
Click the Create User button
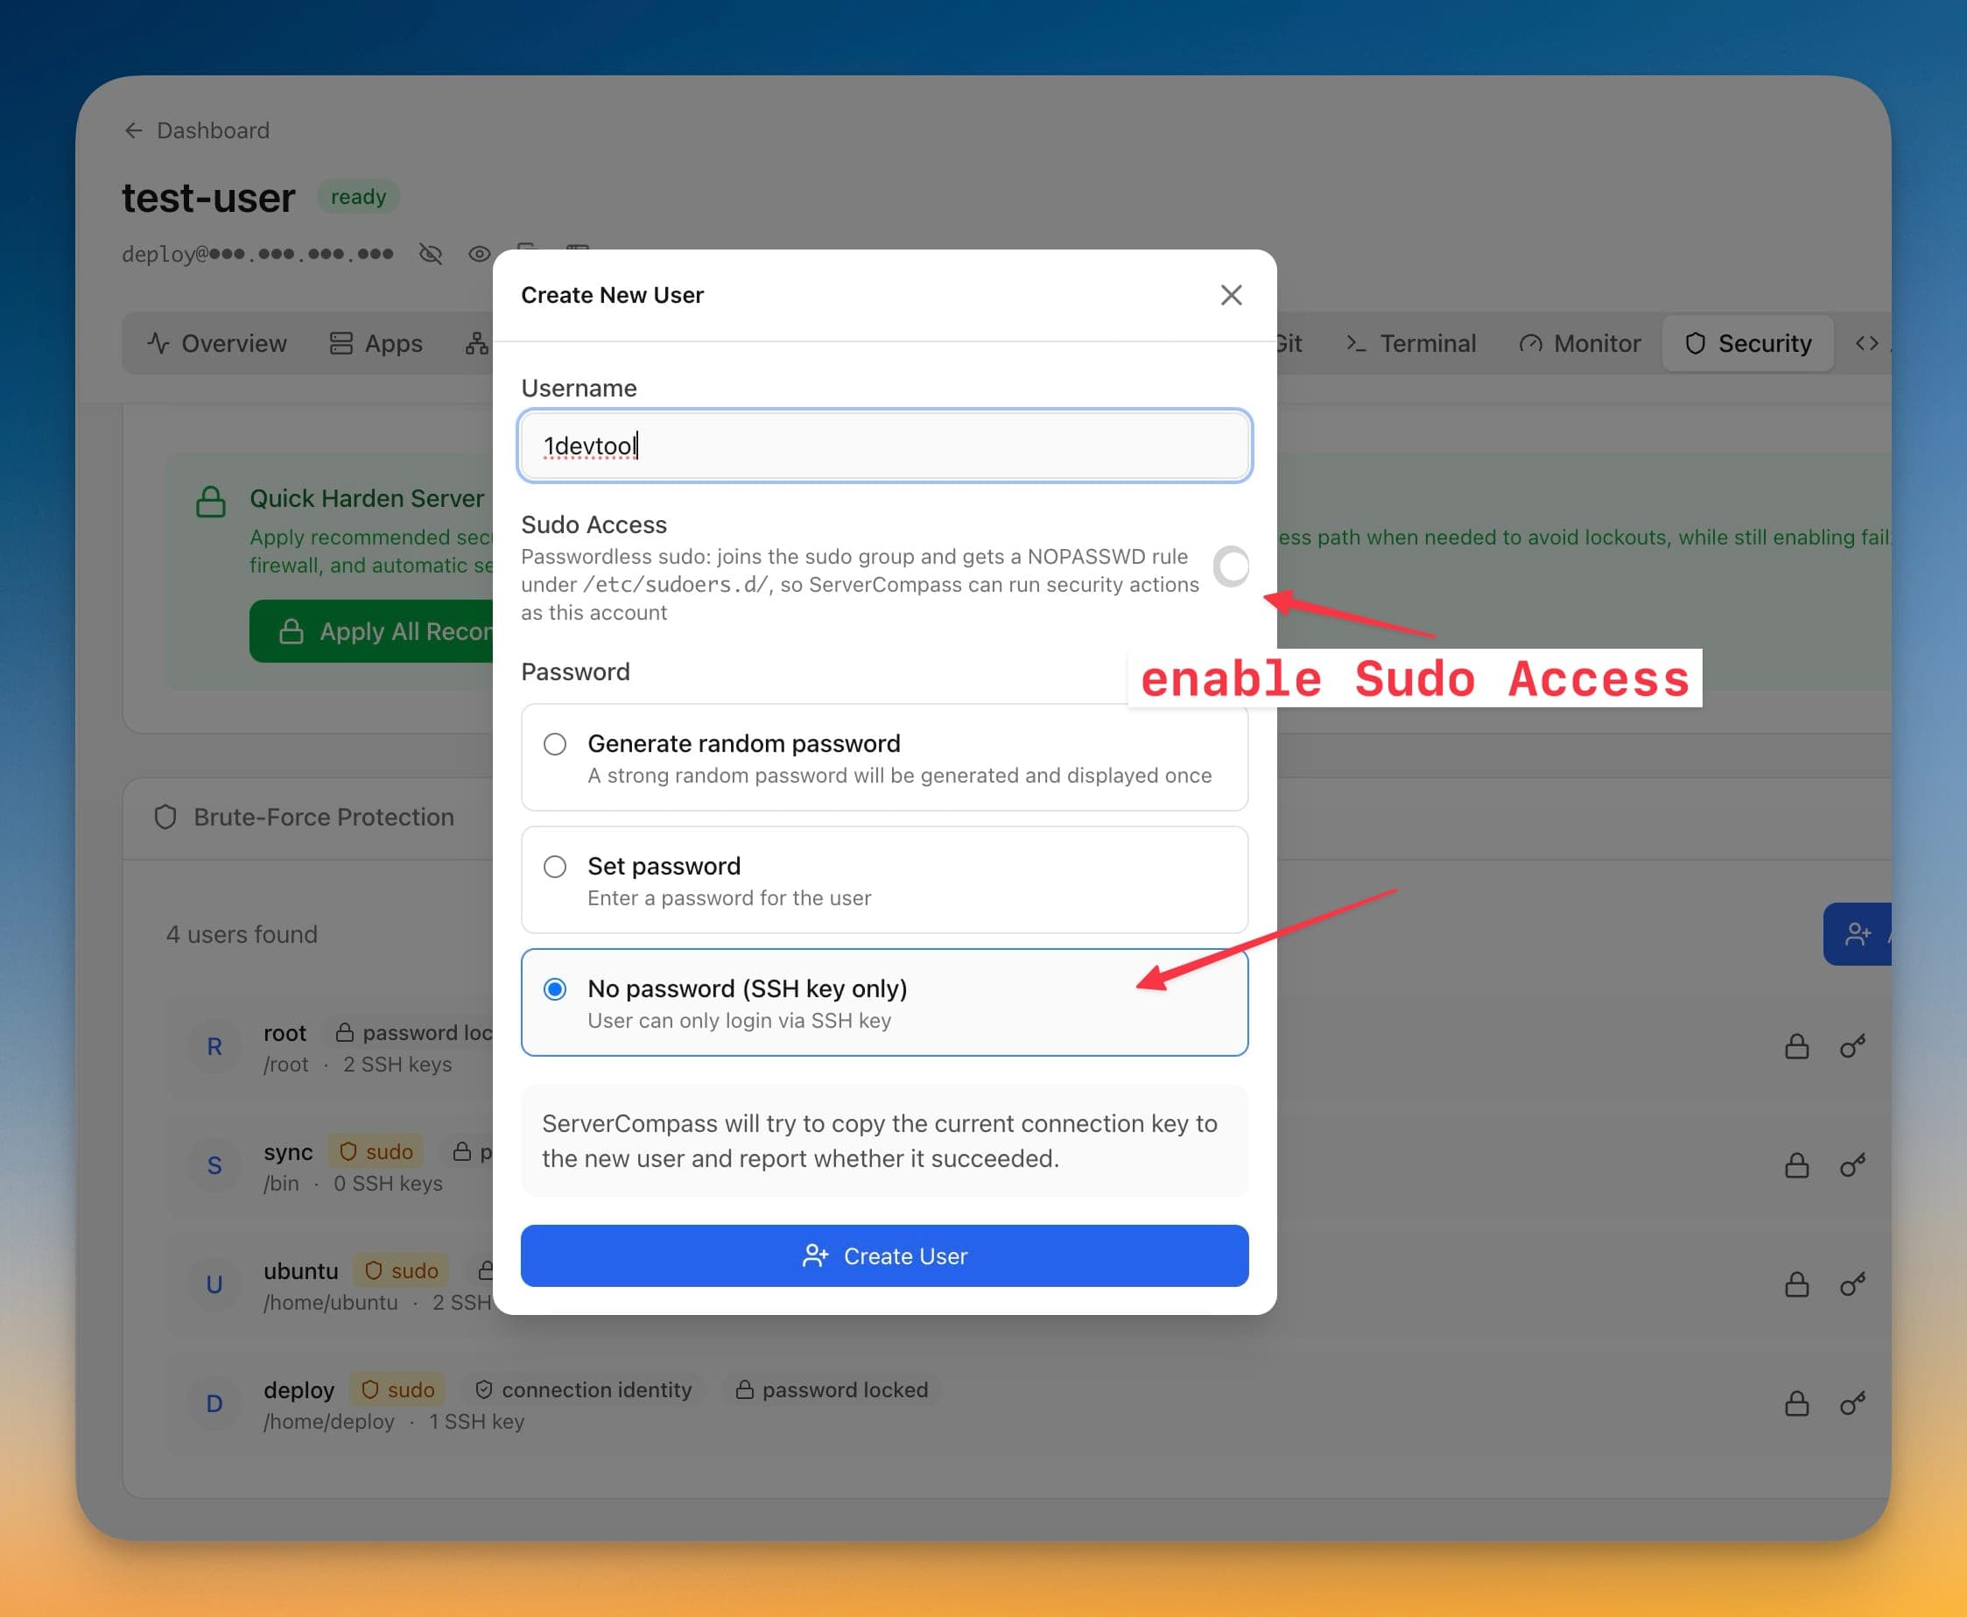coord(885,1255)
